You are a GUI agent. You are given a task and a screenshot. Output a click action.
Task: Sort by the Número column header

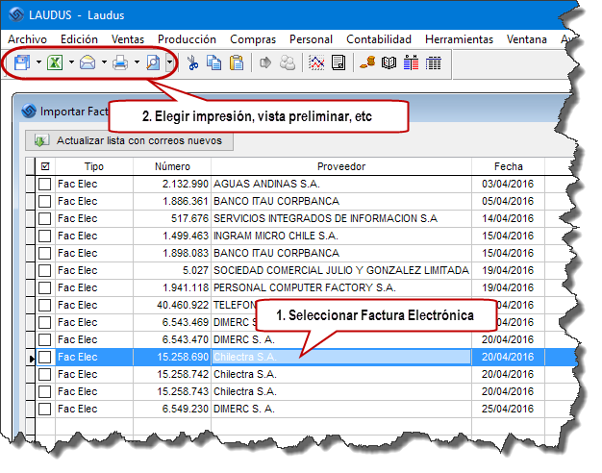point(172,166)
